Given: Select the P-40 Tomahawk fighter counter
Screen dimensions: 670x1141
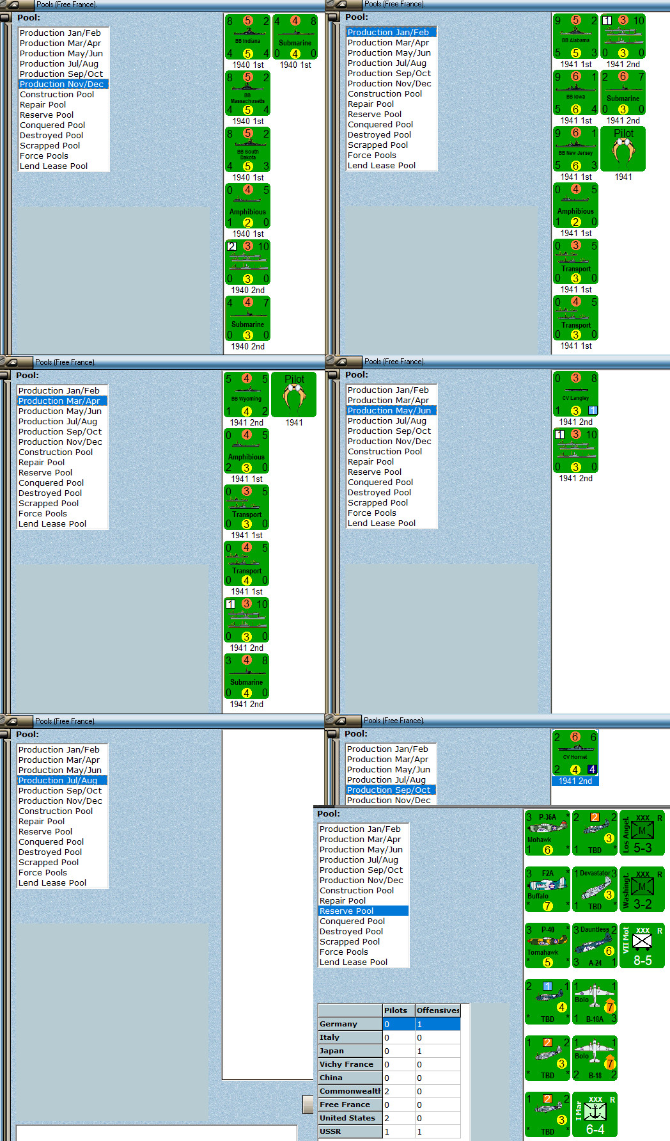Looking at the screenshot, I should 548,945.
